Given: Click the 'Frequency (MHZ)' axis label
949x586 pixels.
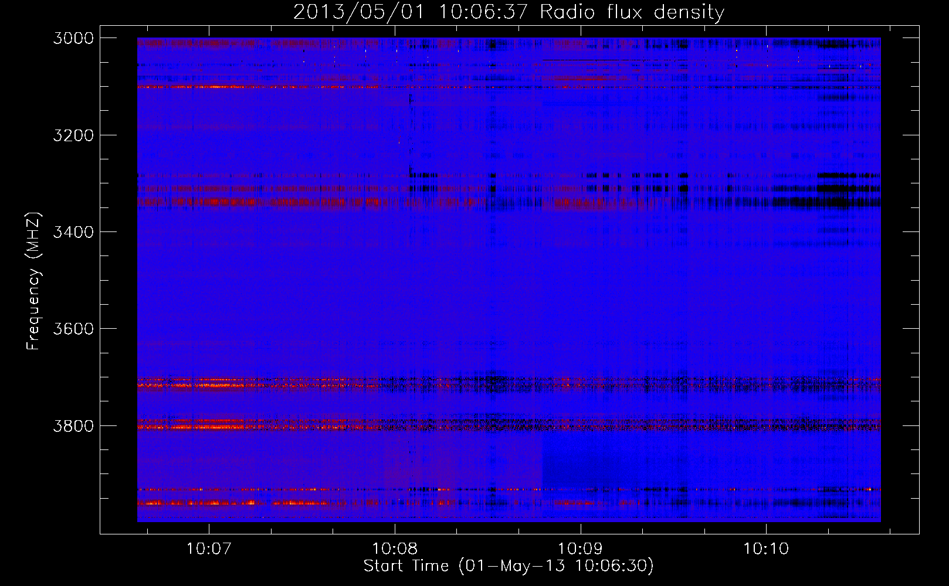Looking at the screenshot, I should pyautogui.click(x=33, y=281).
